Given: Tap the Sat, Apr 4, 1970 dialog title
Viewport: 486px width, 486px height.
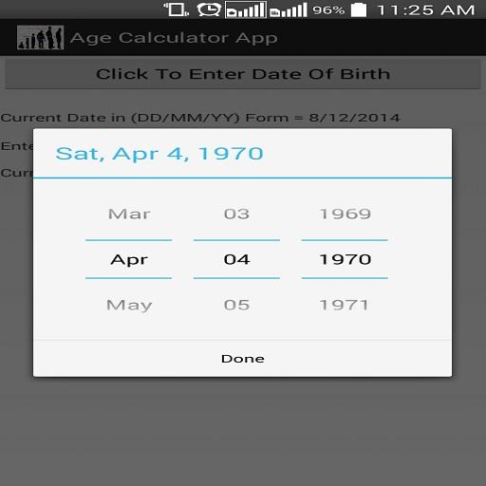Looking at the screenshot, I should pyautogui.click(x=159, y=154).
